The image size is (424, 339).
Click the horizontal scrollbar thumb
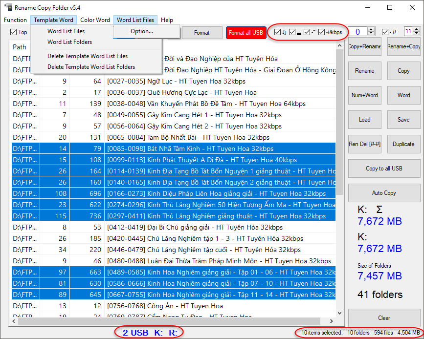pyautogui.click(x=169, y=321)
